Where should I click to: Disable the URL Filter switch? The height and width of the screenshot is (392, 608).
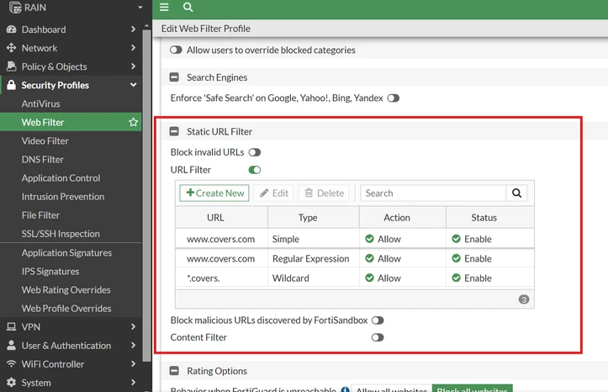254,170
